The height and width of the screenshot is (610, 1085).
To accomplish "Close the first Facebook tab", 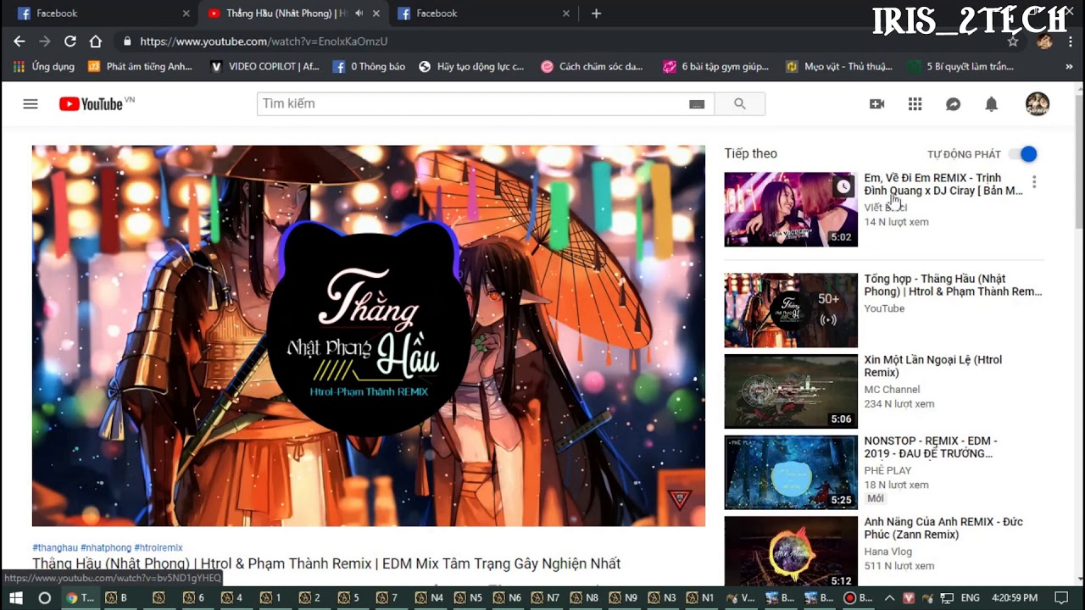I will point(186,14).
